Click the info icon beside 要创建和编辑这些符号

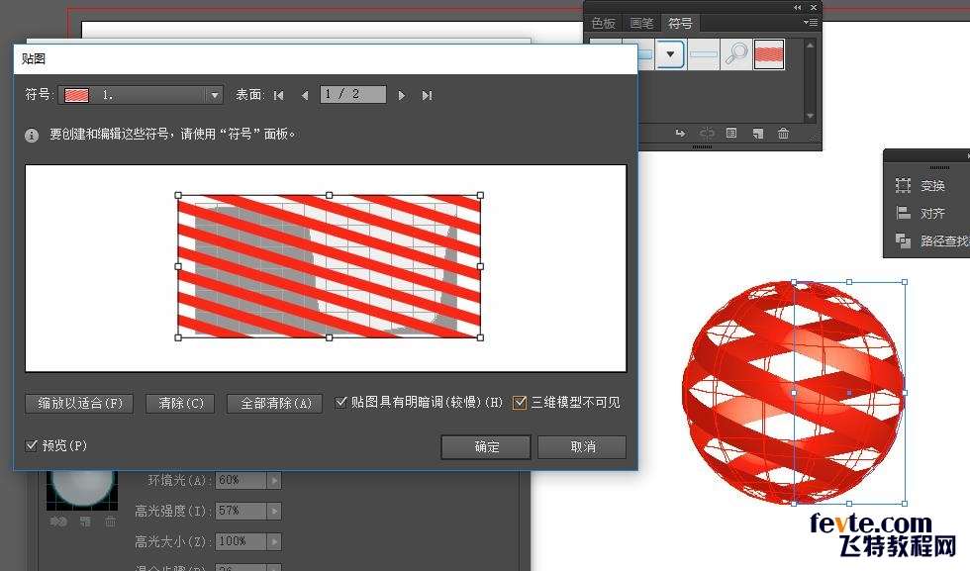32,136
